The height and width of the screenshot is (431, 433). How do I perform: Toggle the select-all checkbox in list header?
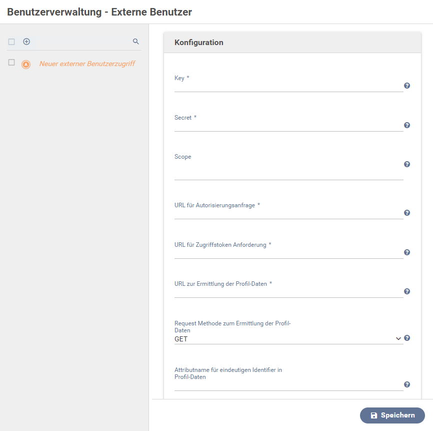(11, 42)
